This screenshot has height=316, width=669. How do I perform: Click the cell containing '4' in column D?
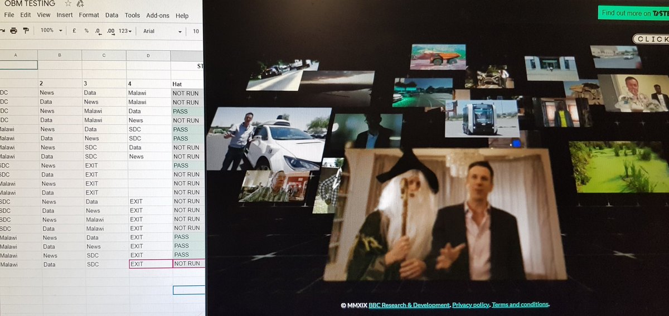pos(148,84)
